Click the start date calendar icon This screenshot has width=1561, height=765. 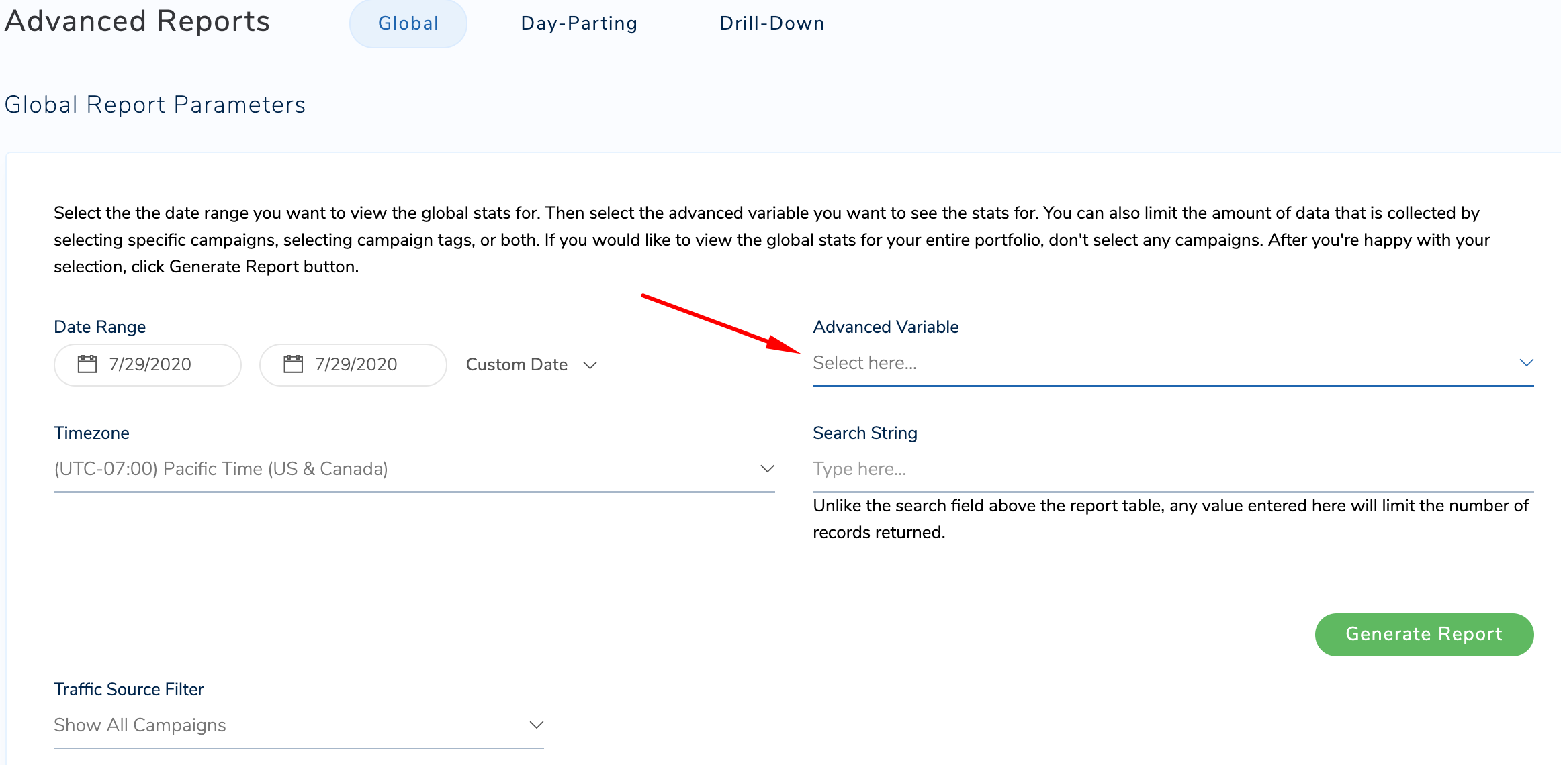point(87,364)
